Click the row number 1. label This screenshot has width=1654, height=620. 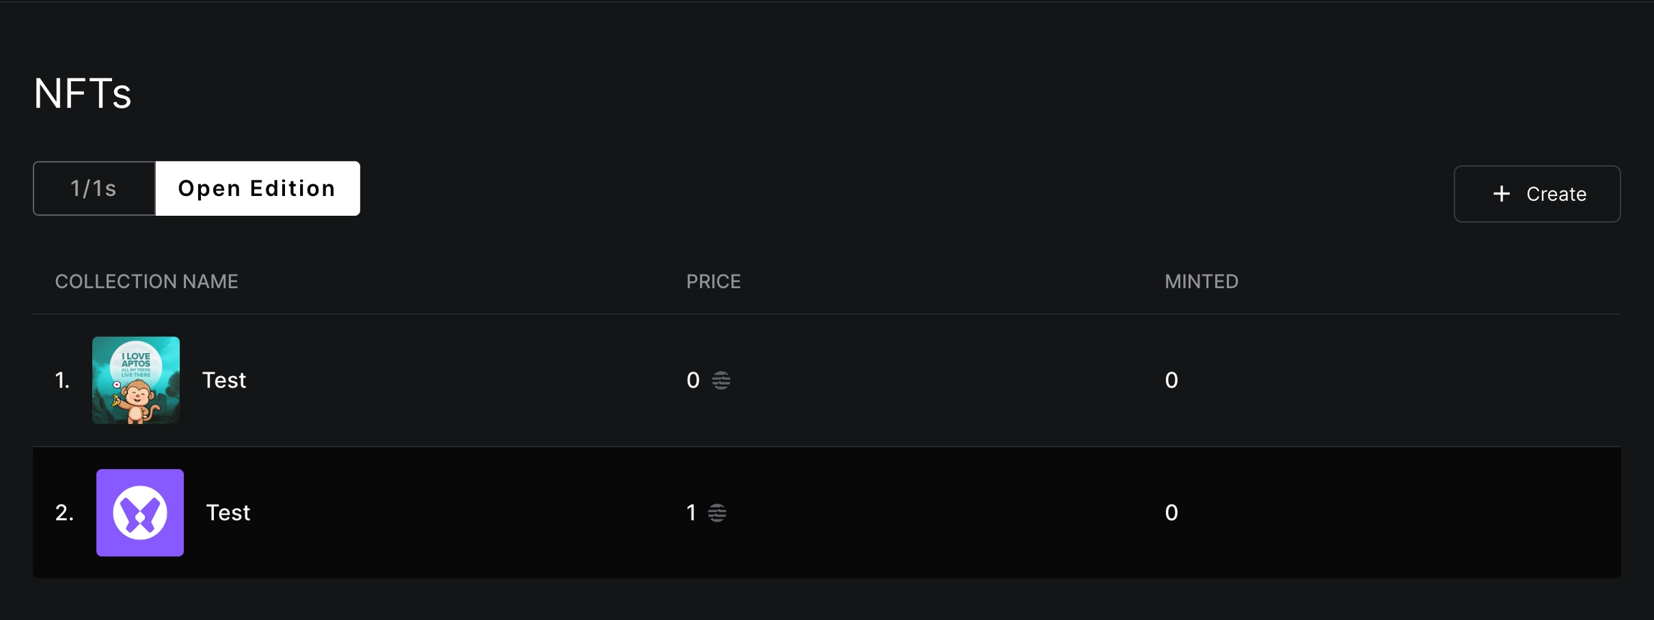pyautogui.click(x=62, y=380)
